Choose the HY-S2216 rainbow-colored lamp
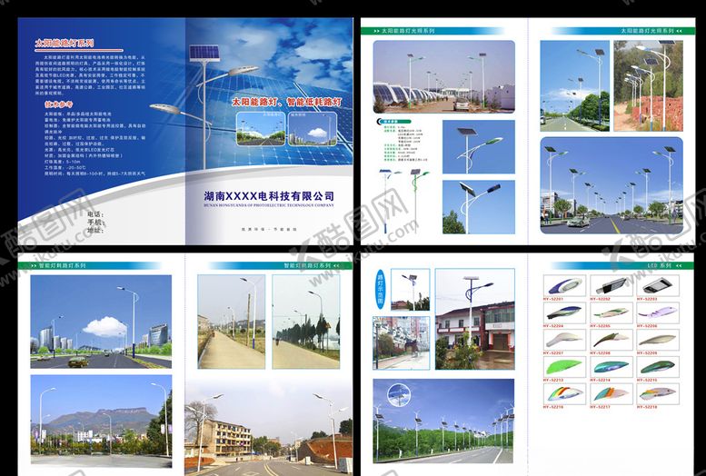The image size is (706, 476). tap(562, 393)
